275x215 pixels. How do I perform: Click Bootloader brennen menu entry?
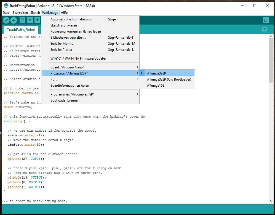click(x=65, y=100)
